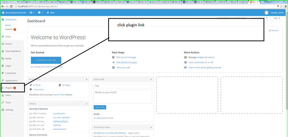The image size is (288, 137).
Task: Open the 37 Posts link
Action: (37, 85)
